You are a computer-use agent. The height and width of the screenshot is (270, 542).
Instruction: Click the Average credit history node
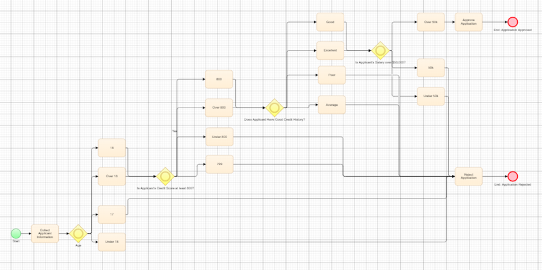pyautogui.click(x=332, y=105)
